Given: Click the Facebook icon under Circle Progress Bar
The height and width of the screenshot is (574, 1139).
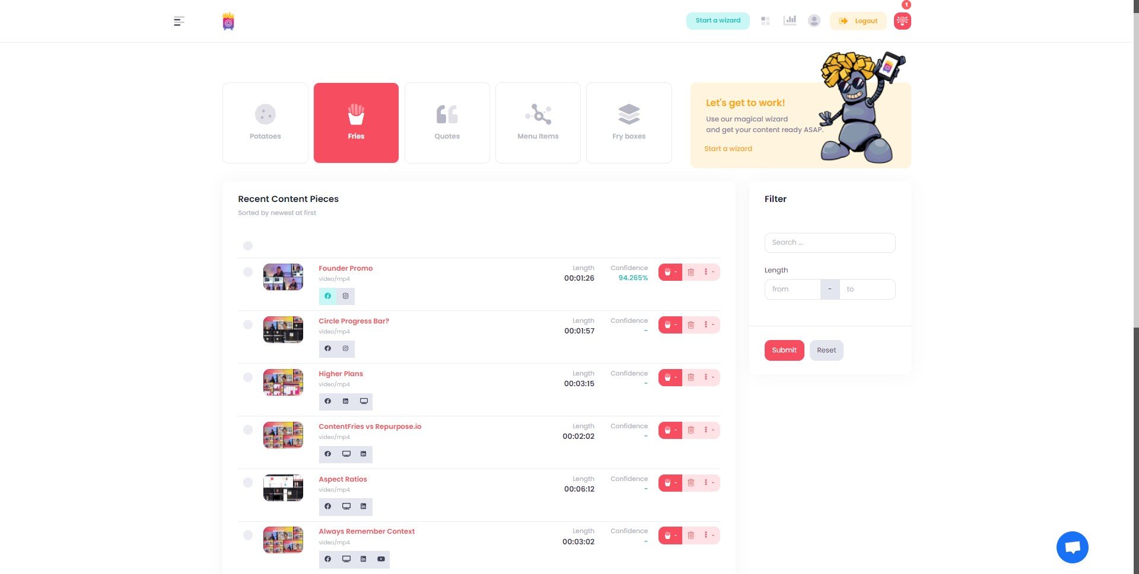Looking at the screenshot, I should tap(327, 349).
